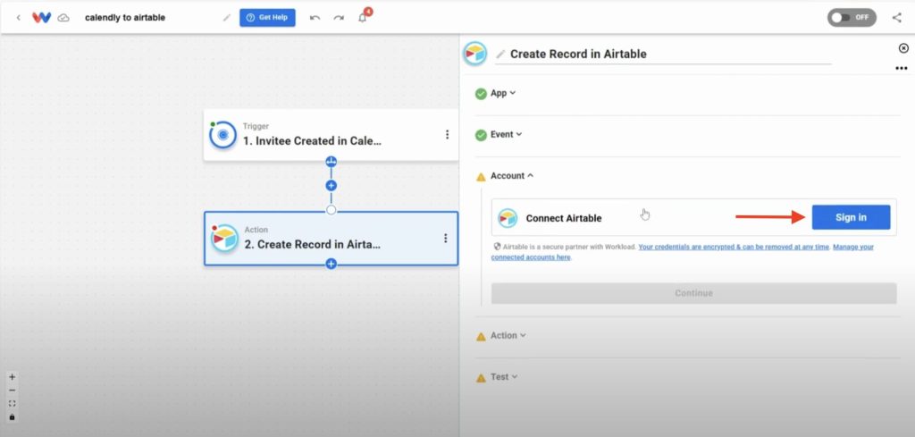Open credentials are encrypted link
The width and height of the screenshot is (915, 437).
pos(734,248)
